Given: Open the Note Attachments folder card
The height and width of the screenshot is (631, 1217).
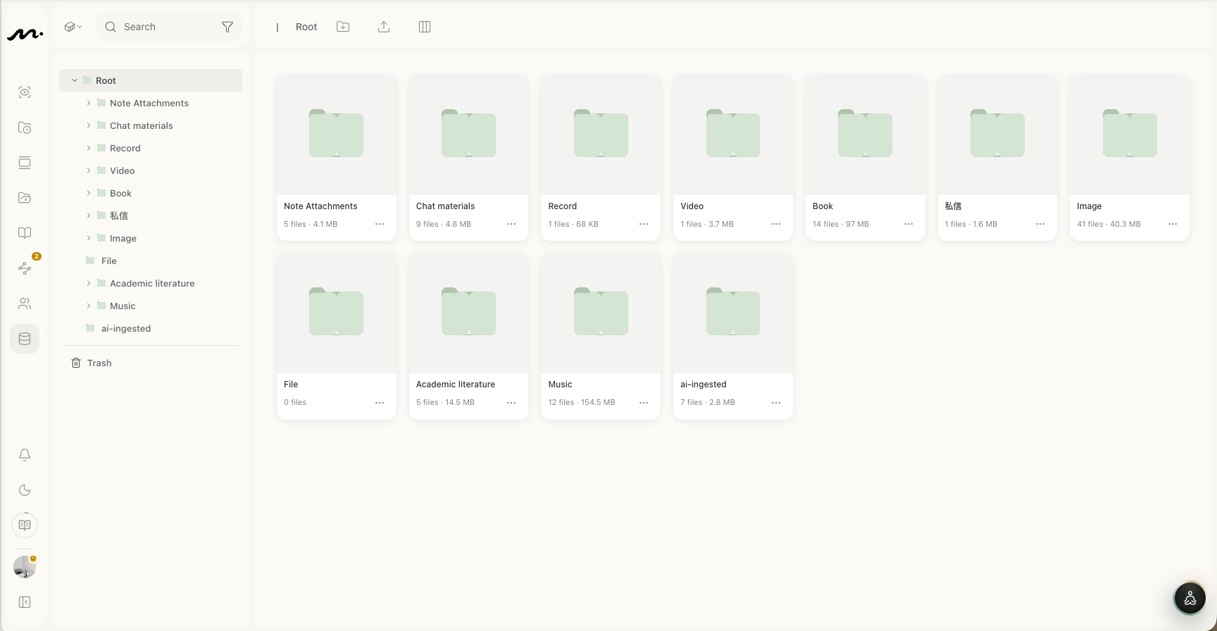Looking at the screenshot, I should 337,158.
